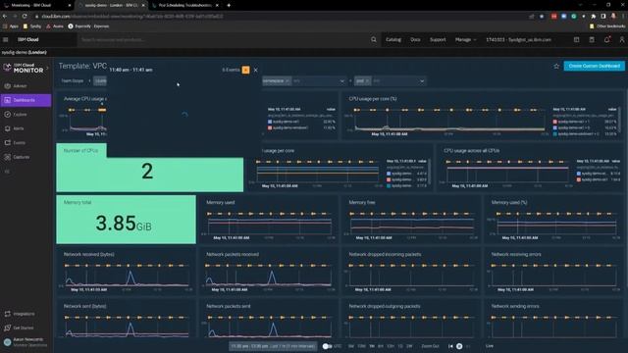Viewport: 628px width, 353px height.
Task: Open the Sysdig bookmark
Action: [x=32, y=26]
